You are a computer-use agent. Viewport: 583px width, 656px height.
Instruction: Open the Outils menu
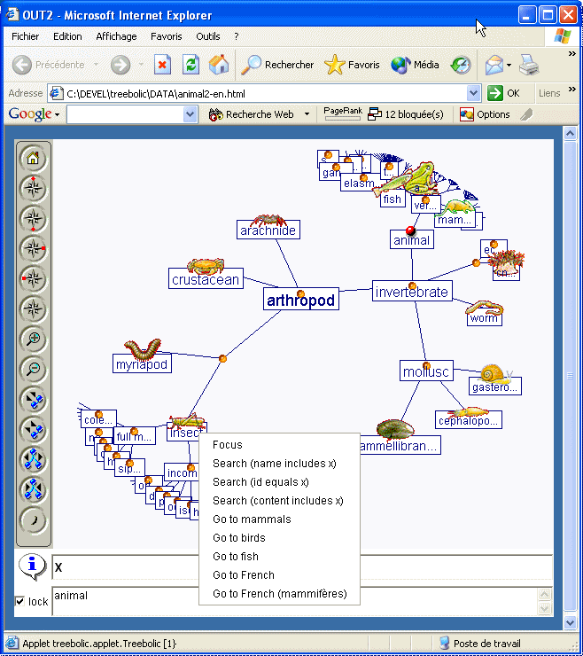pyautogui.click(x=208, y=36)
